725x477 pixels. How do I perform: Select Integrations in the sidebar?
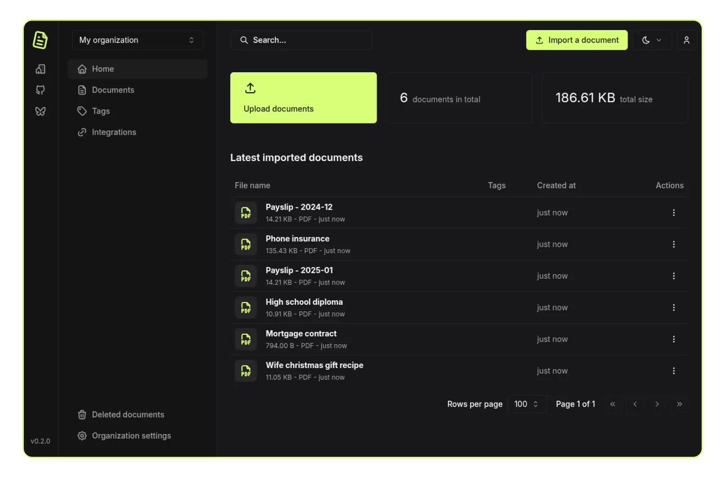137,132
